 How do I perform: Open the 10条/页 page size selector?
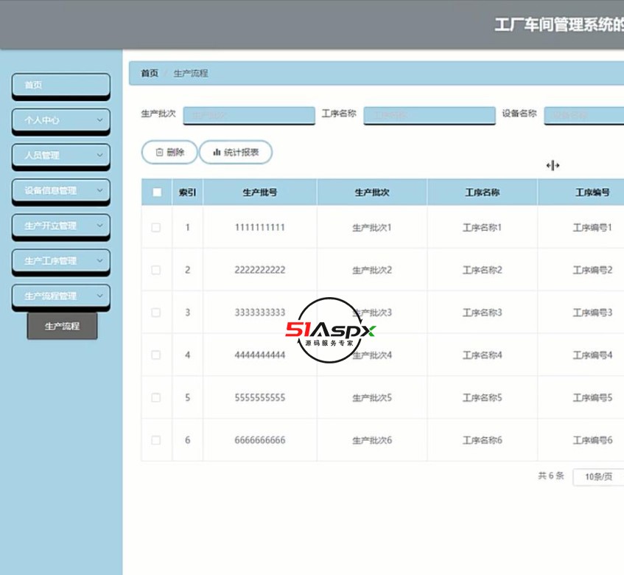click(597, 477)
